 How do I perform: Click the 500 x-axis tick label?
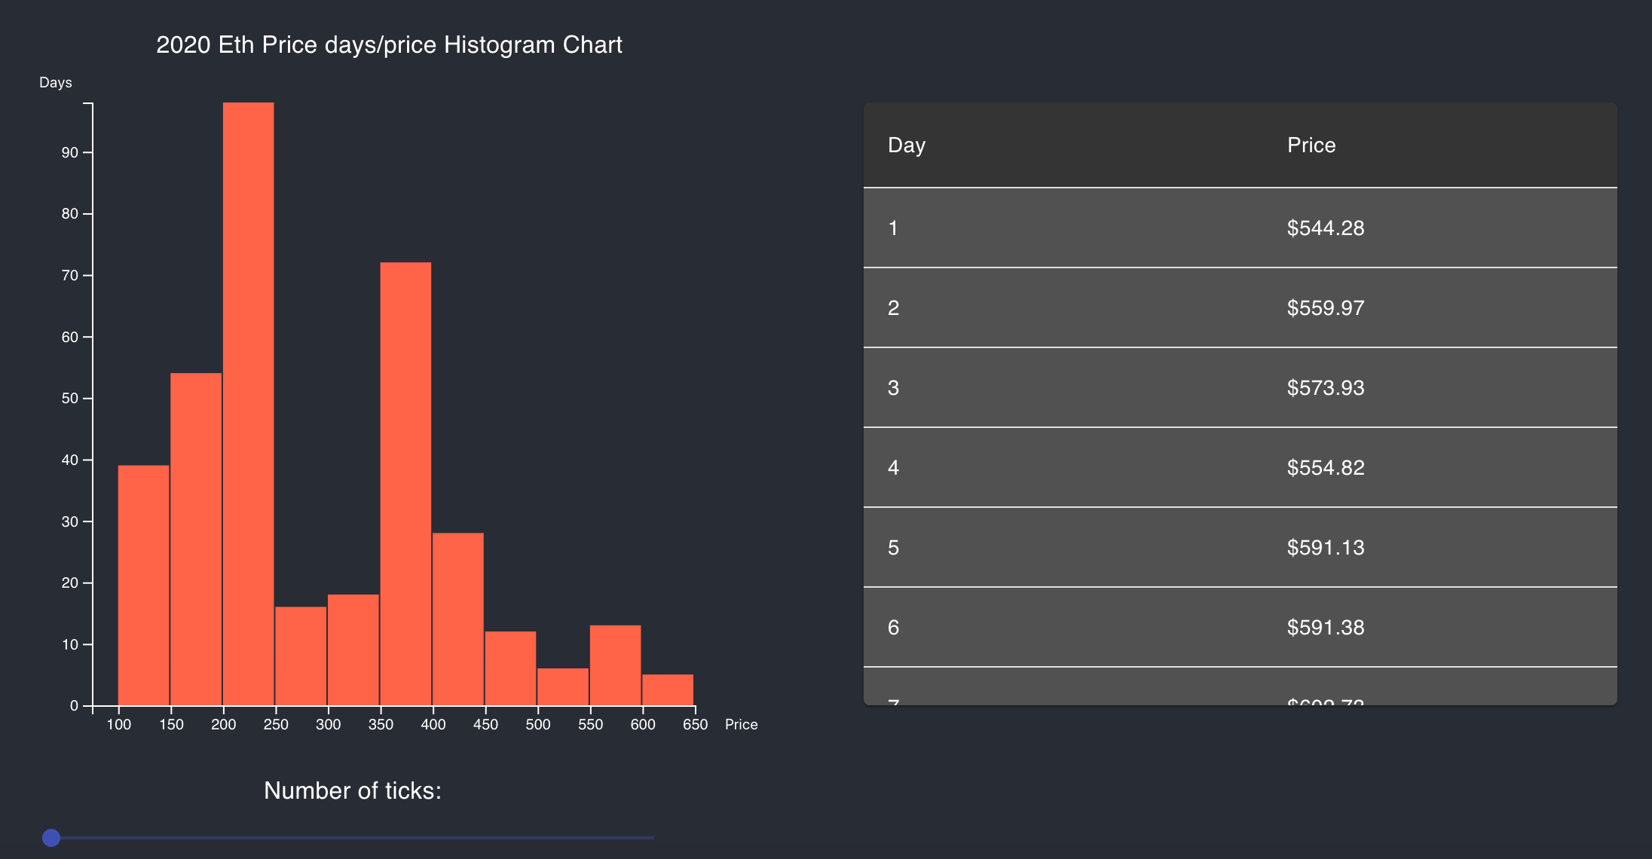pos(538,724)
